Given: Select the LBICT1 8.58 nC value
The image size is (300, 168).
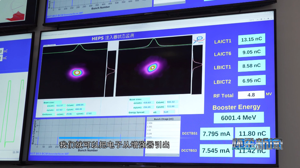Looking at the screenshot, I should (251, 66).
